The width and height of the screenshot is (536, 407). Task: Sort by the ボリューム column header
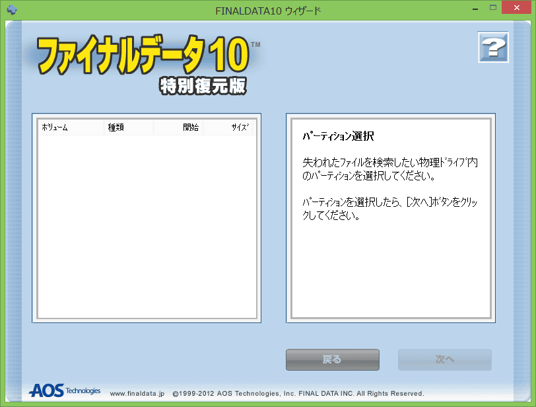coord(71,128)
